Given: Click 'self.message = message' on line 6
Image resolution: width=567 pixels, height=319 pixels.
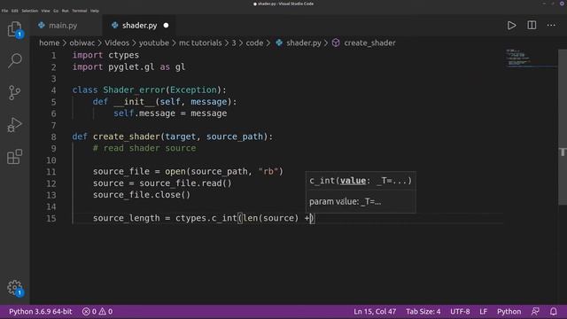Looking at the screenshot, I should click(170, 113).
